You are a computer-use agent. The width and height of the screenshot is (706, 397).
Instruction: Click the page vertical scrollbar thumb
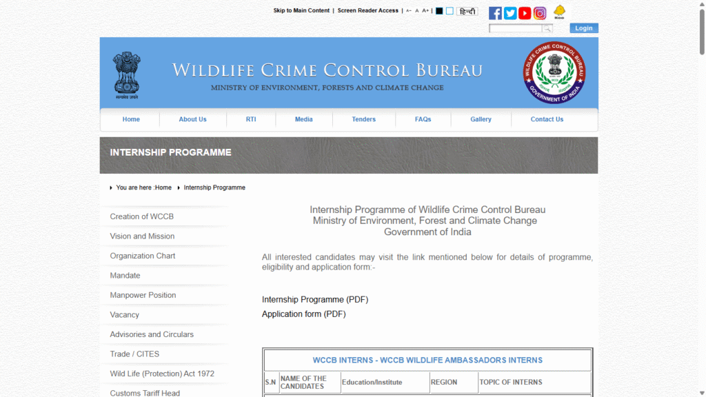click(702, 32)
